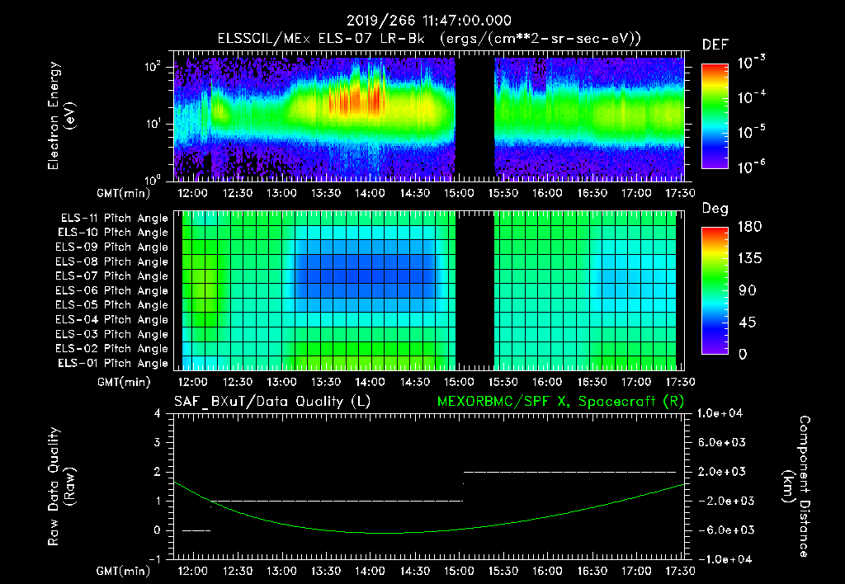Click the 180 tick on Deg scale
Image resolution: width=845 pixels, height=584 pixels.
(x=749, y=226)
